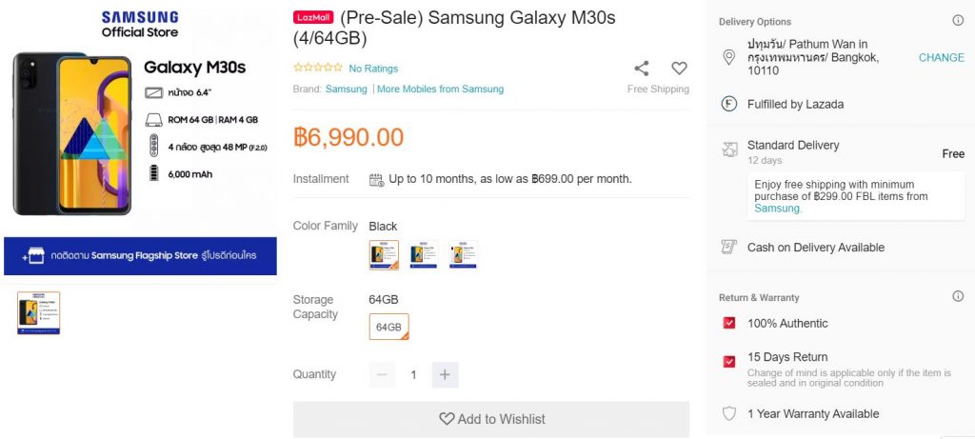Click the share icon

(x=642, y=69)
